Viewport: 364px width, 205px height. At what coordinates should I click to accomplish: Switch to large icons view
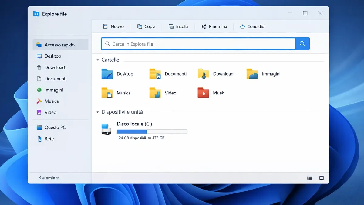tap(321, 178)
